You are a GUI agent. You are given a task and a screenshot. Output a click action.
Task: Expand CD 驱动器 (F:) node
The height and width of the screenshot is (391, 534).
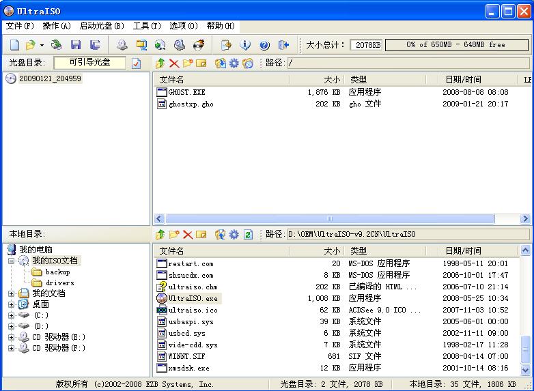tap(11, 349)
